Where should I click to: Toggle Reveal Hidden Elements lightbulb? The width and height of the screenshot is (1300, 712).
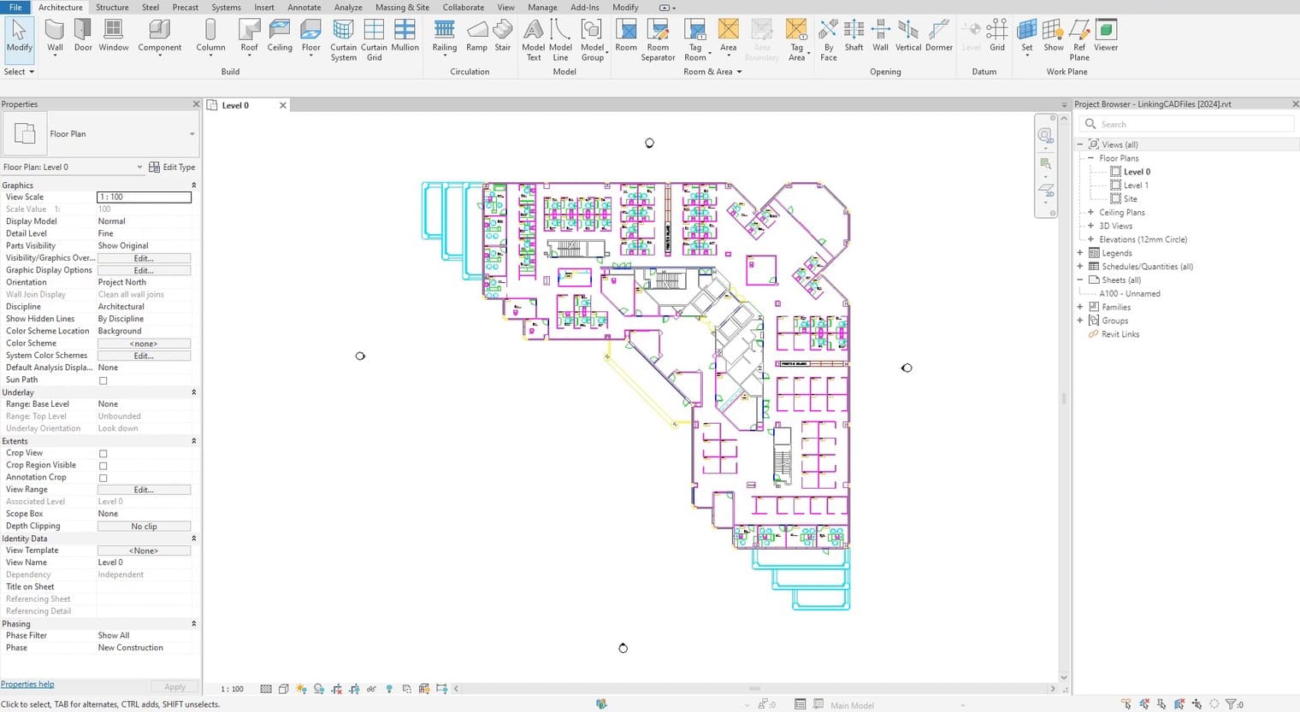coord(389,689)
